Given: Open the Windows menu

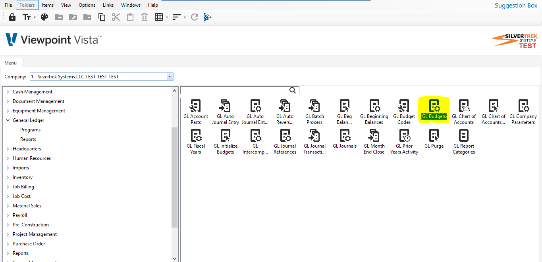Looking at the screenshot, I should (131, 5).
